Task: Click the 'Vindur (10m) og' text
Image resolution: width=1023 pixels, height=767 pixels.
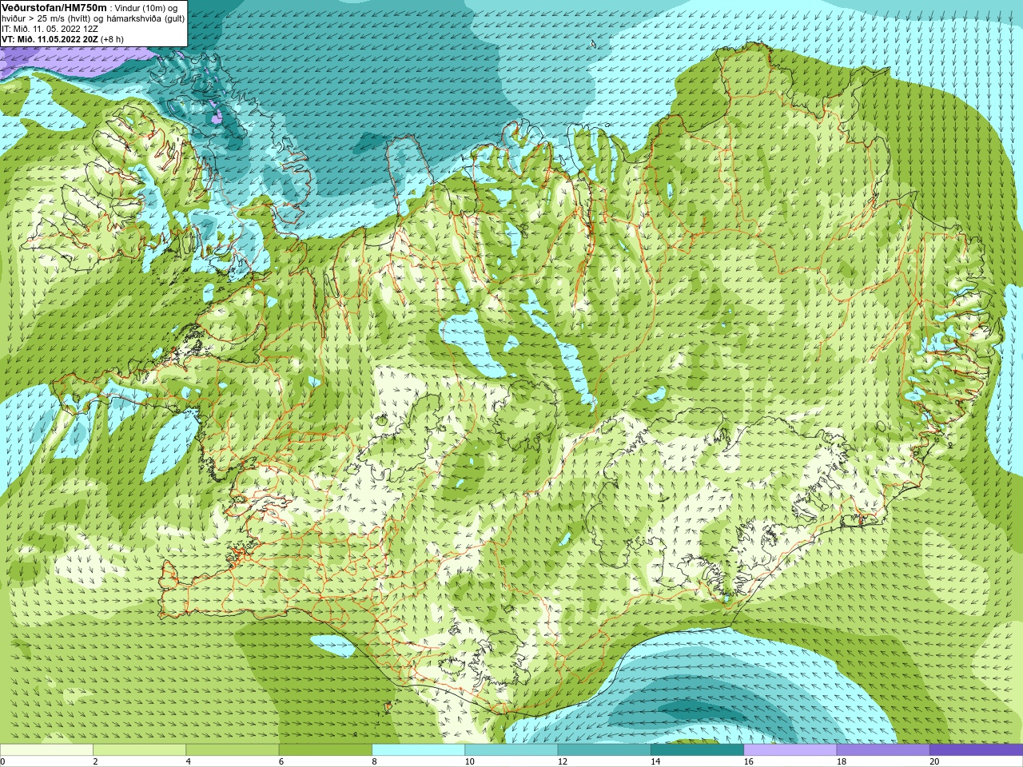Action: pyautogui.click(x=146, y=8)
